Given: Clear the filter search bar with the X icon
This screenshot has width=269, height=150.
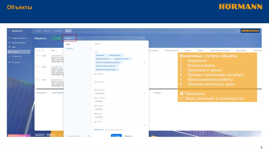Looking at the screenshot, I should tap(143, 38).
